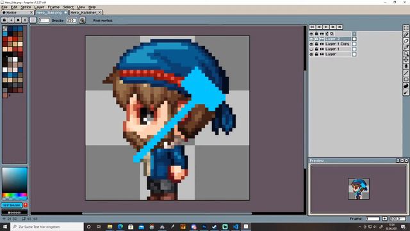Open the Frame menu

[x=54, y=7]
